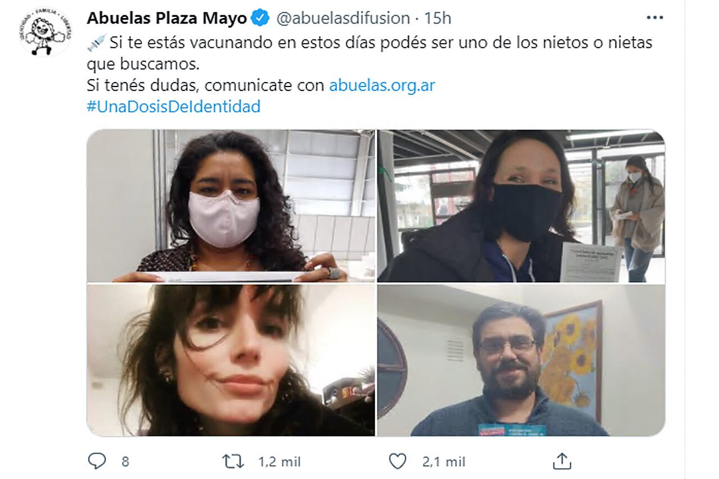Click the retweet arrows icon
719x479 pixels.
pos(234,462)
